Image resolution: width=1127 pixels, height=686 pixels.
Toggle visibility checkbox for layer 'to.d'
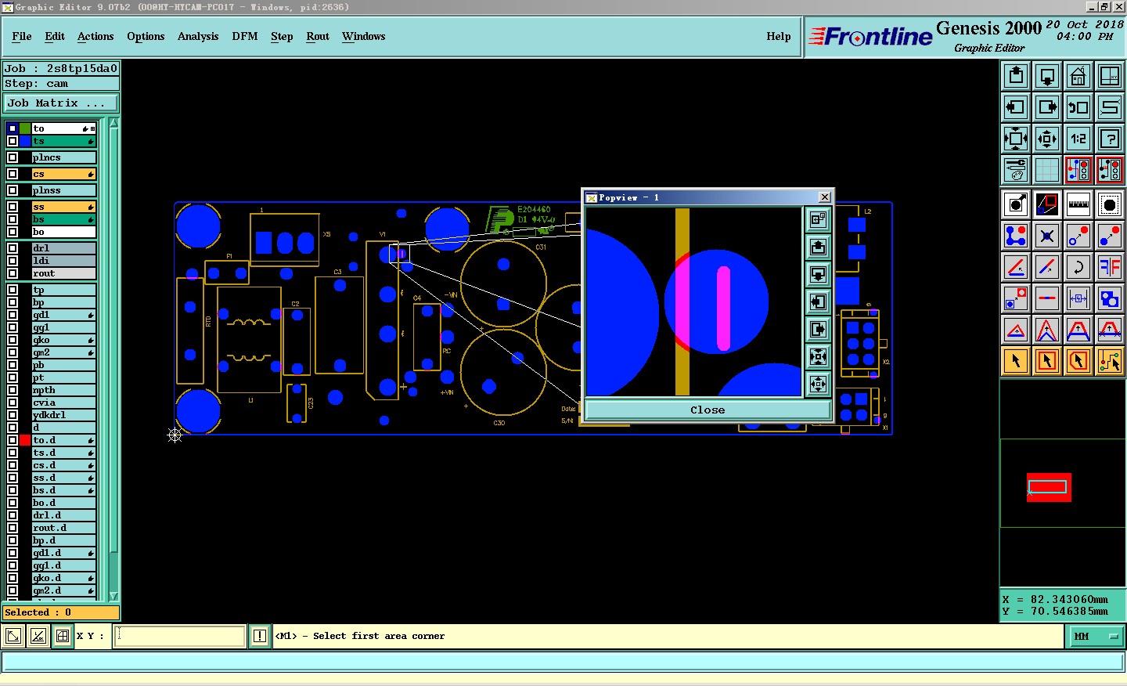(13, 440)
